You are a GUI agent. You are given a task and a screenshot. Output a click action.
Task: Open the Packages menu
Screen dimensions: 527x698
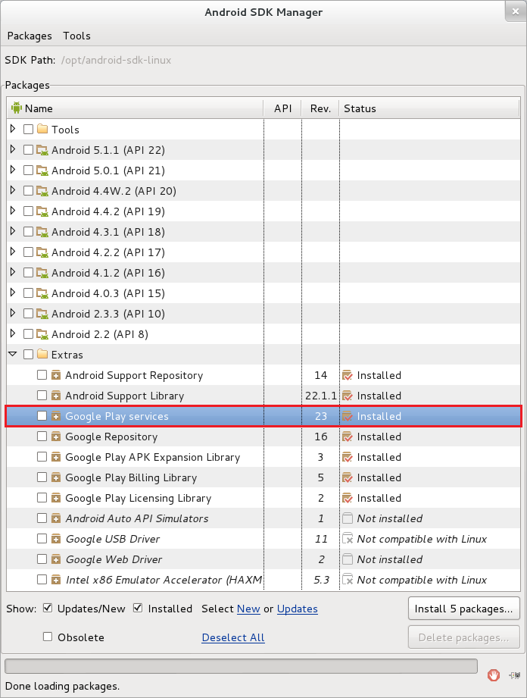tap(30, 36)
